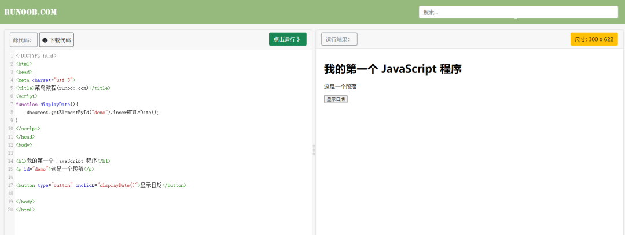Image resolution: width=625 pixels, height=235 pixels.
Task: Click the title line with 菜鸟教程(runoob.com)
Action: pyautogui.click(x=63, y=88)
